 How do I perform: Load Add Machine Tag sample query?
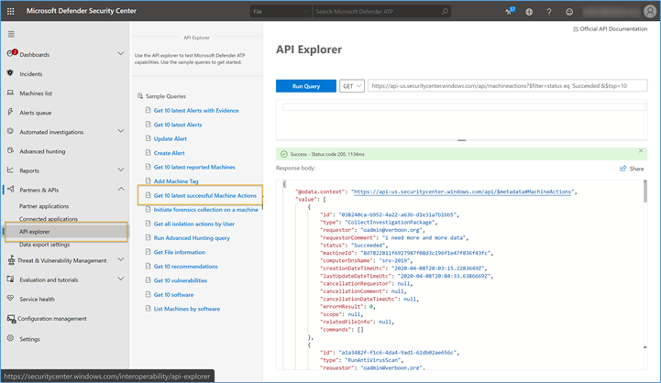coord(176,181)
